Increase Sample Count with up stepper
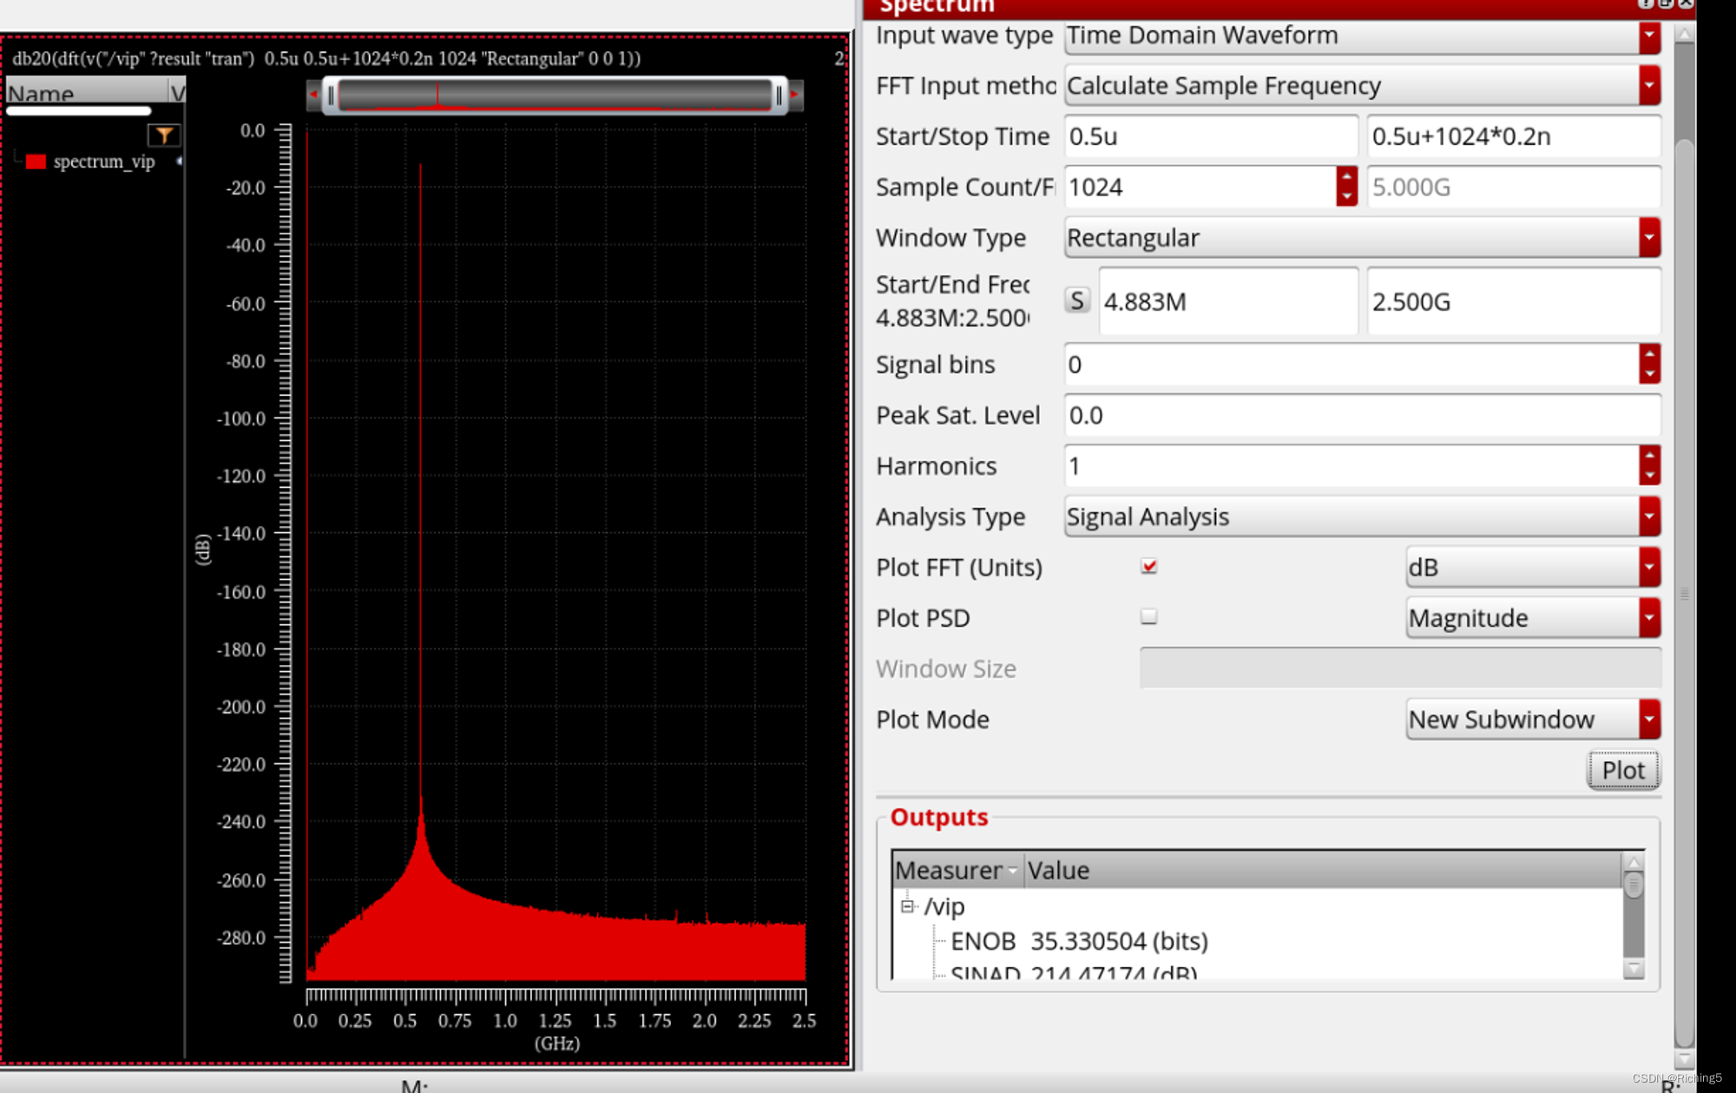 (x=1346, y=177)
